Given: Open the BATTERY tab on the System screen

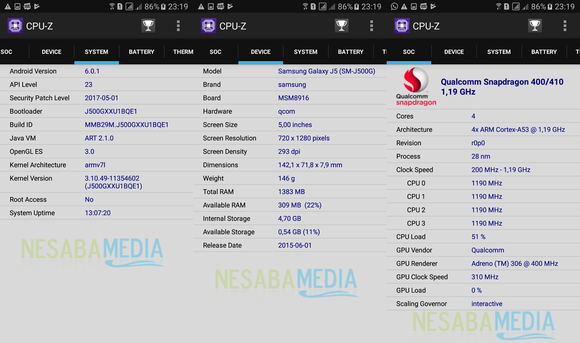Looking at the screenshot, I should 142,52.
